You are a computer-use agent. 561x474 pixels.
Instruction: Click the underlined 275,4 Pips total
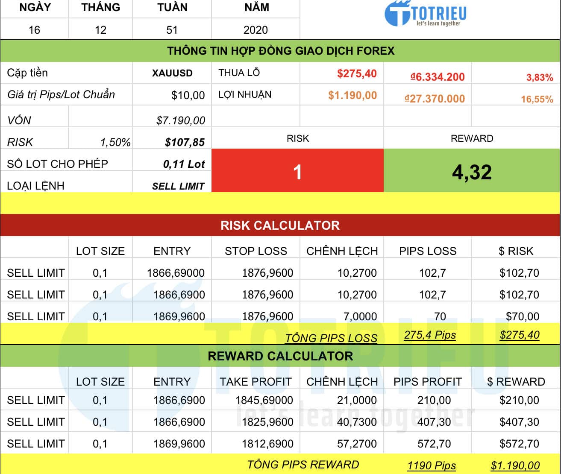(430, 335)
